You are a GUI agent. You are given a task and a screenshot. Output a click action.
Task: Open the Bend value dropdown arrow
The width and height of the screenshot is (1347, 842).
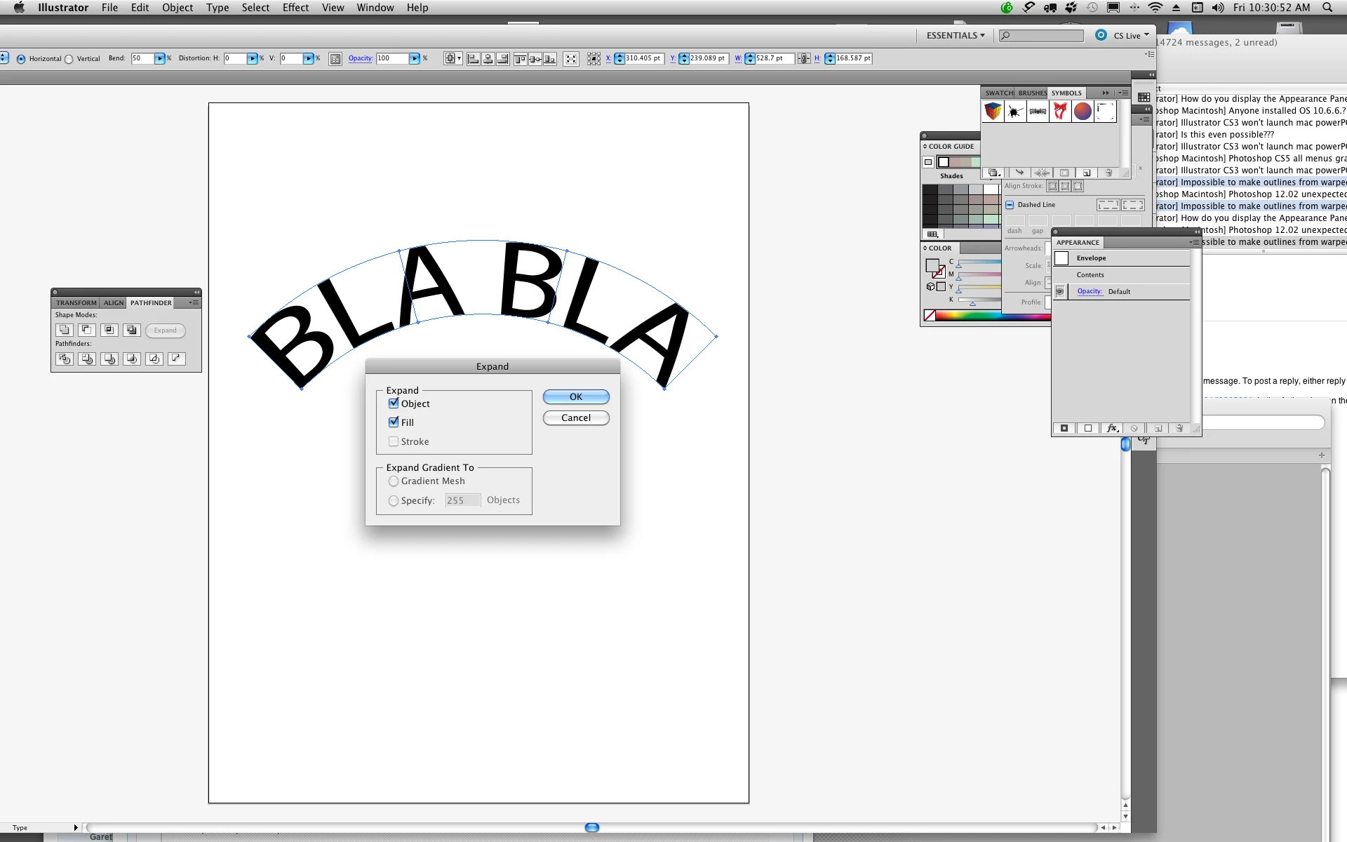click(x=159, y=59)
